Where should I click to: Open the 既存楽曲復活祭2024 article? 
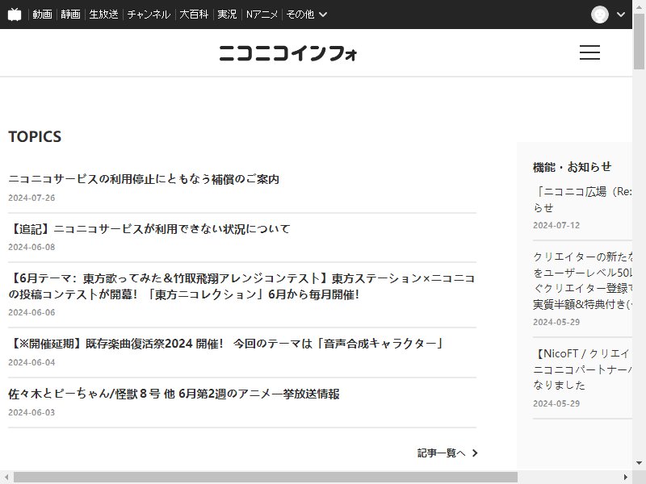point(226,344)
